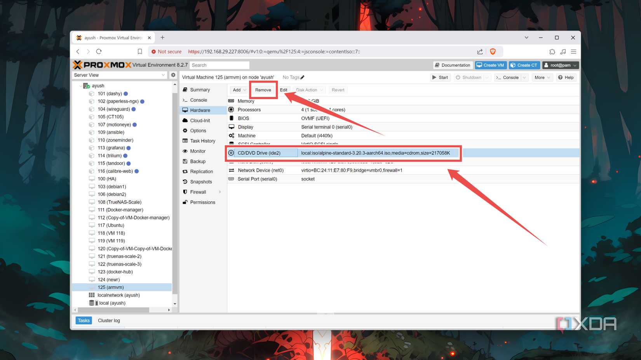The width and height of the screenshot is (641, 360).
Task: Click the Edit button
Action: (284, 90)
